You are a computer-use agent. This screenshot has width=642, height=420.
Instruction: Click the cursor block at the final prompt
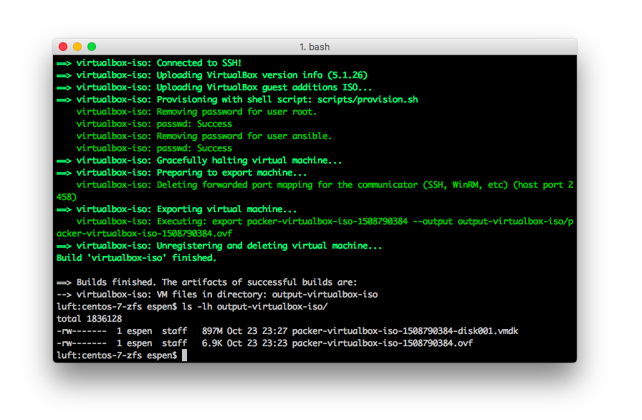click(x=185, y=355)
